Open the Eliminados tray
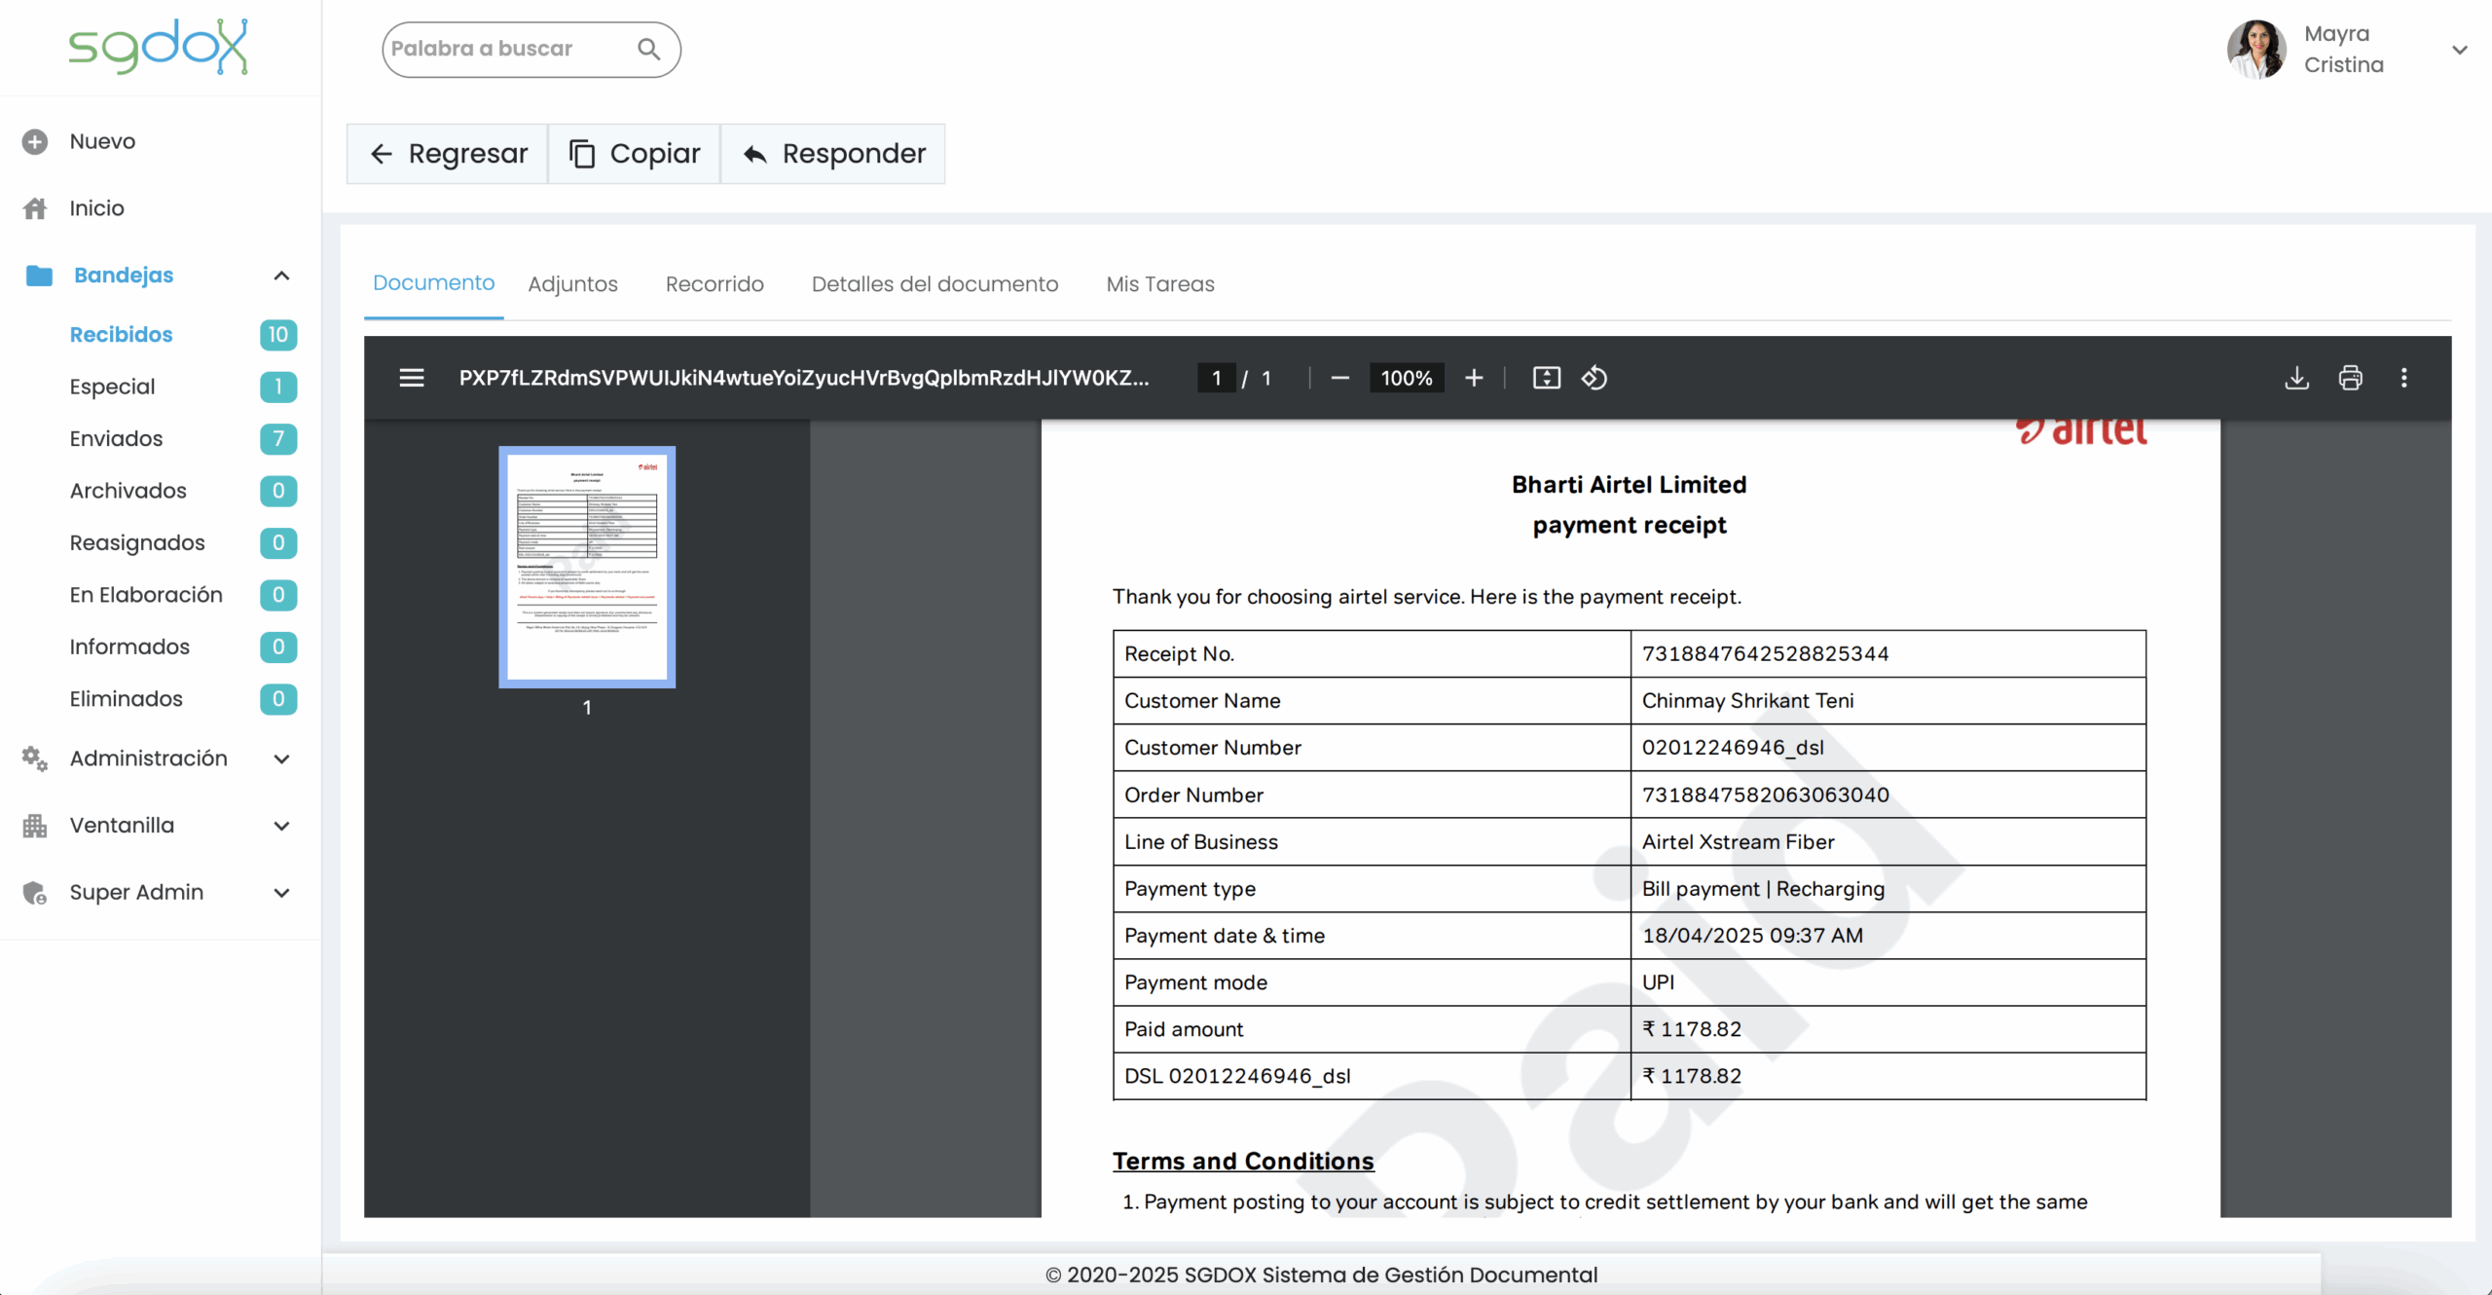Image resolution: width=2492 pixels, height=1295 pixels. click(x=126, y=699)
